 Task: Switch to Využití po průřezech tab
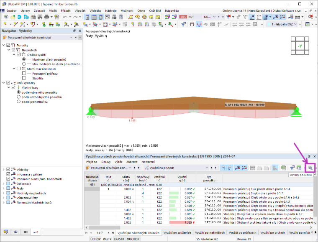[x=242, y=233]
